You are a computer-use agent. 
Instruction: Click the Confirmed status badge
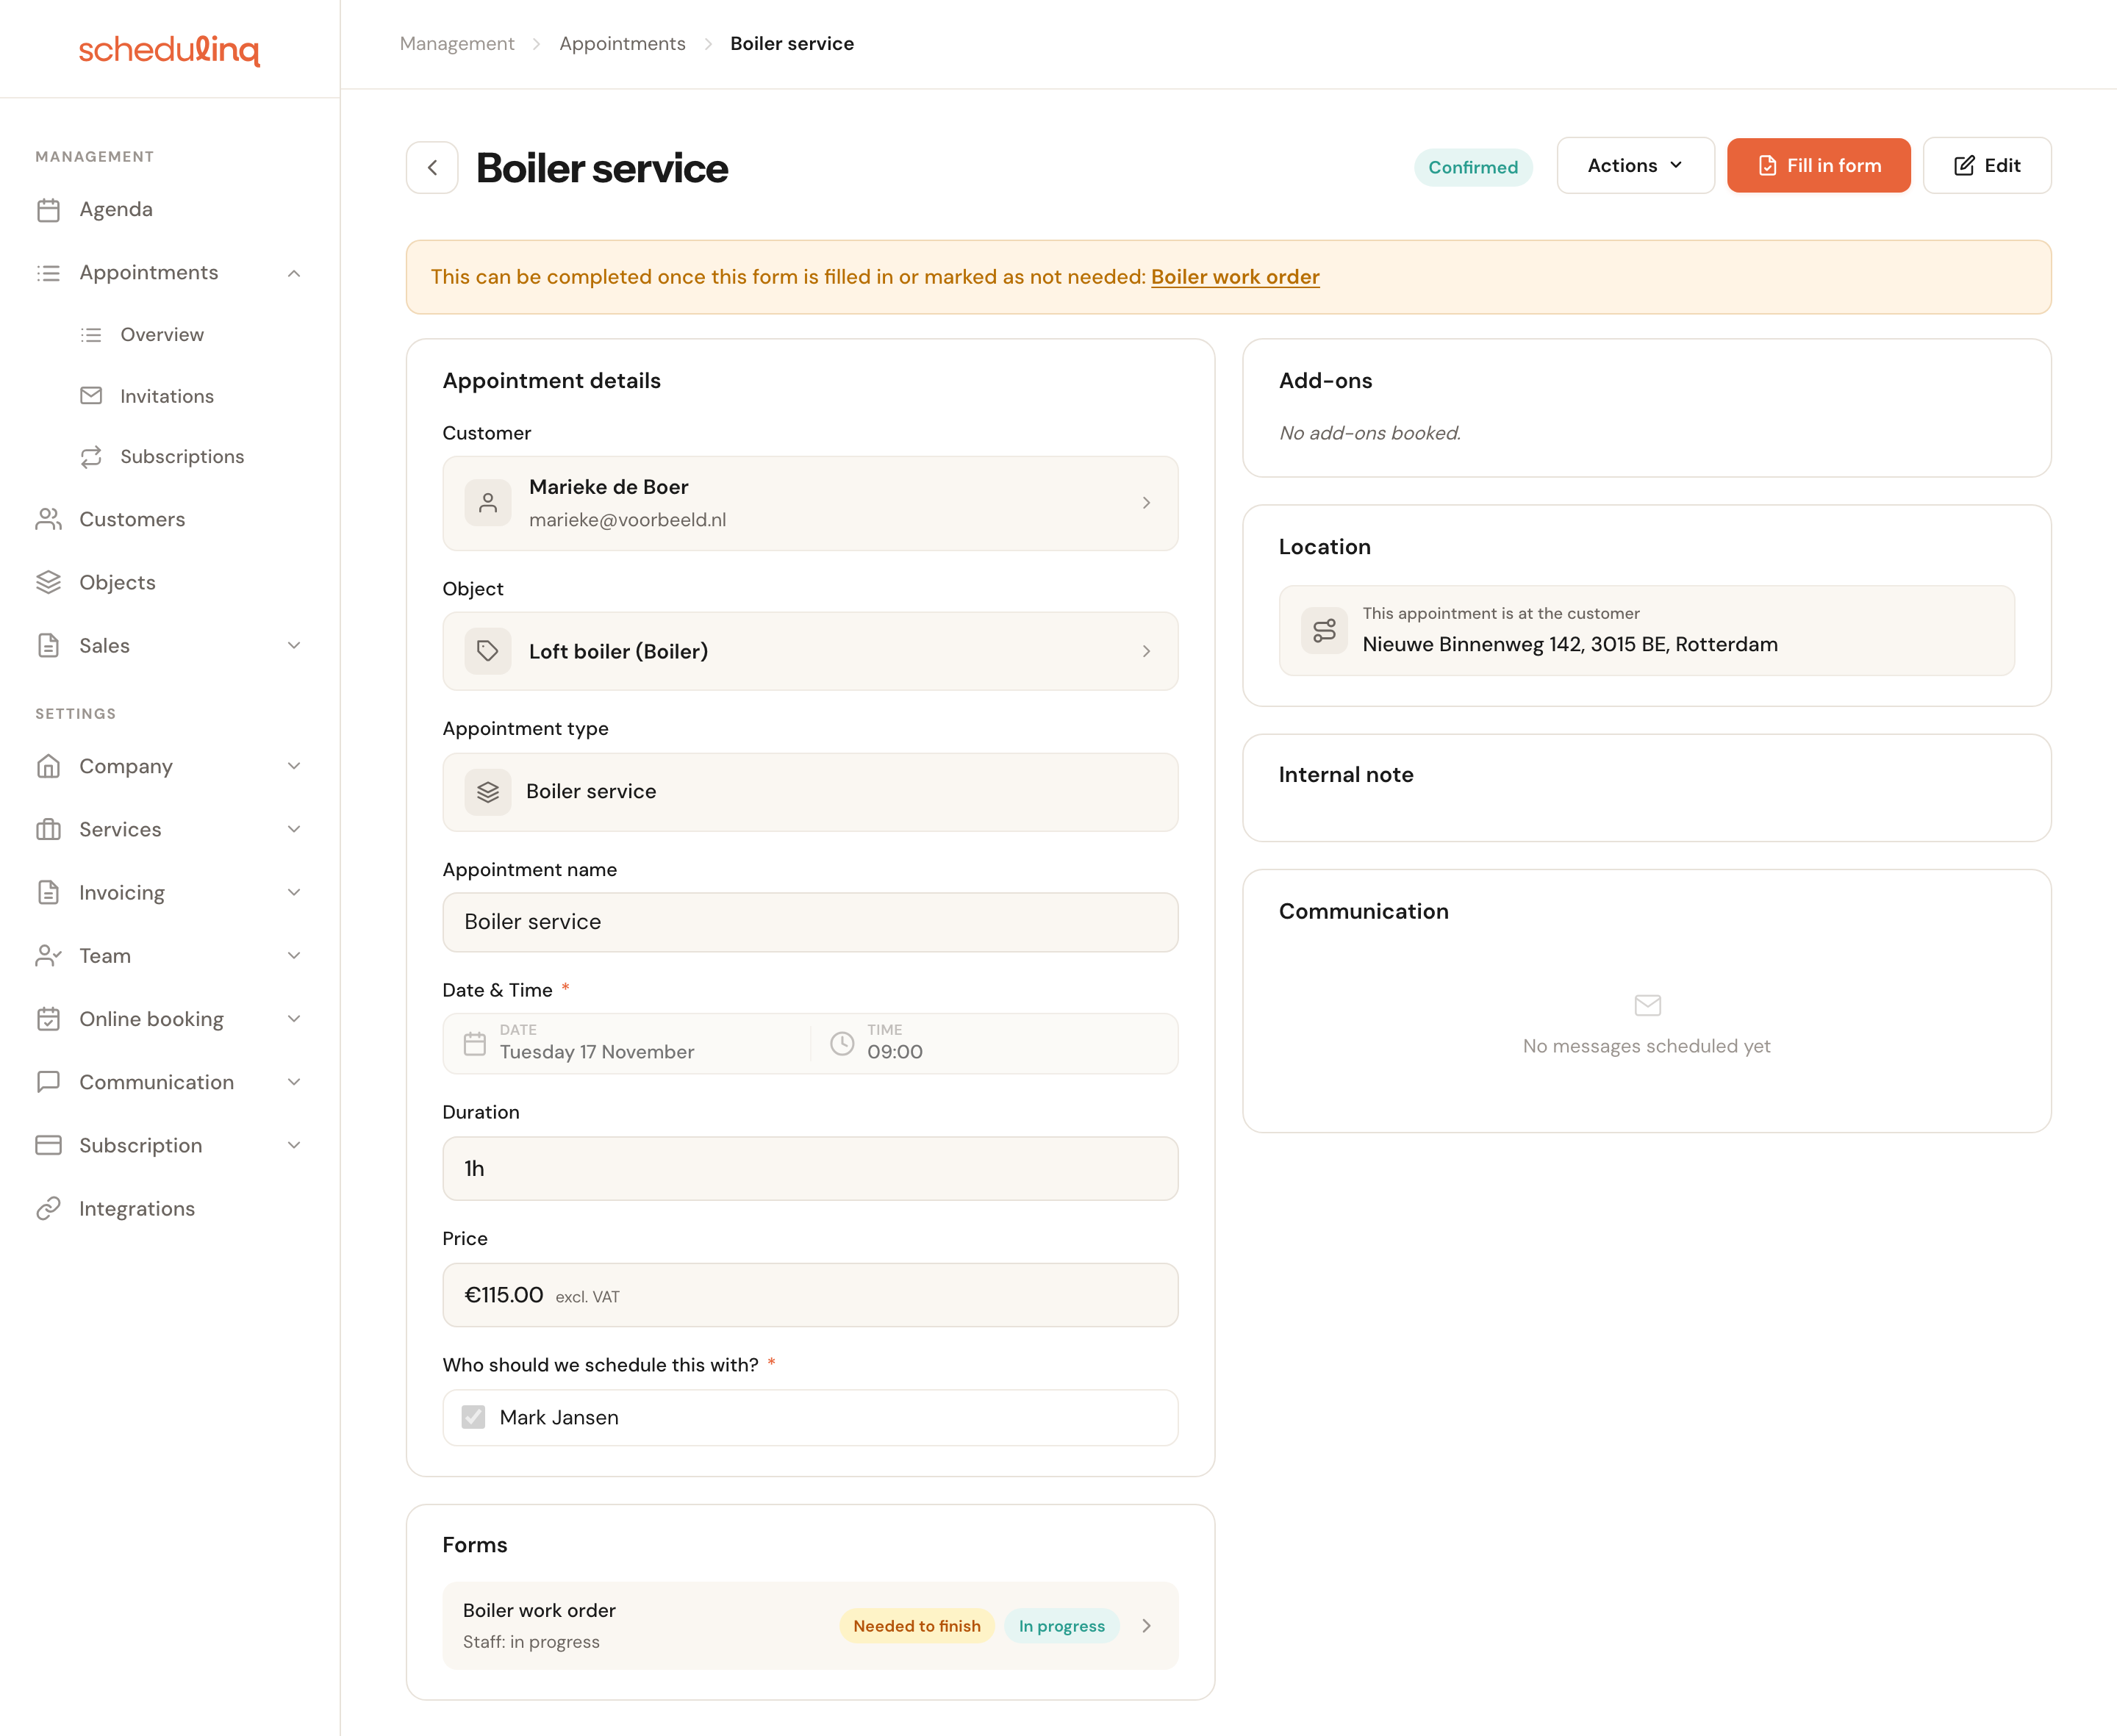point(1473,167)
